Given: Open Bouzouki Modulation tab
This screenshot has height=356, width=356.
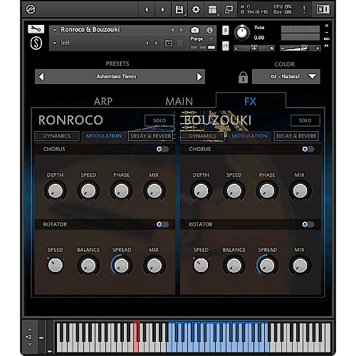Looking at the screenshot, I should tap(249, 136).
